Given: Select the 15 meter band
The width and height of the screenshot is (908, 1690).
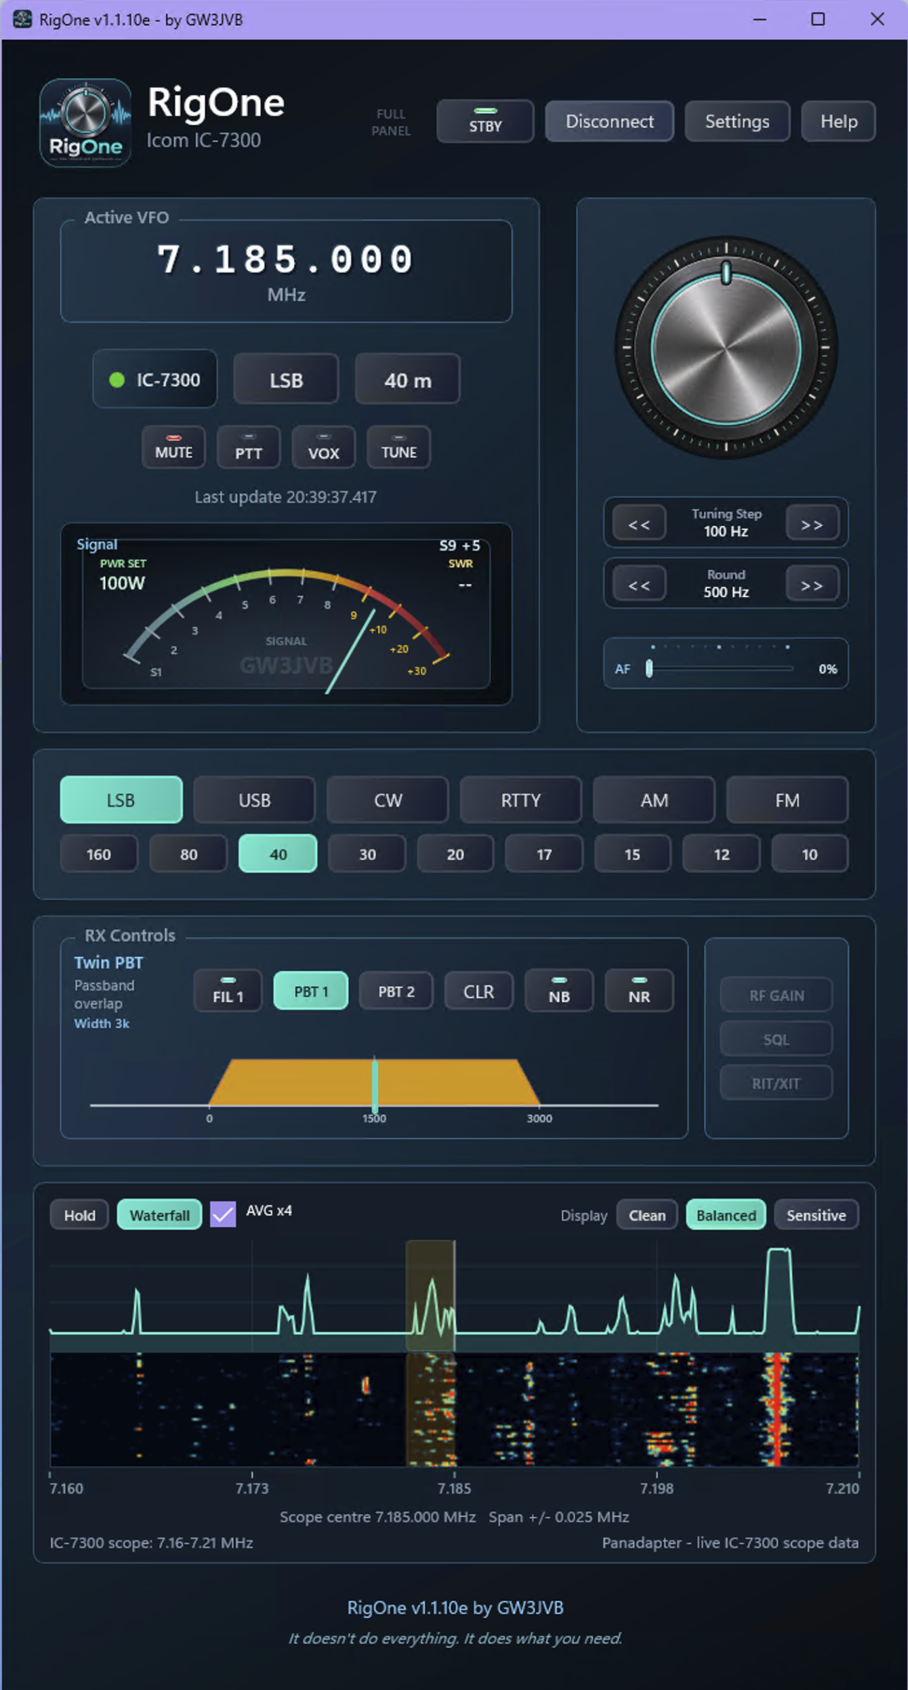Looking at the screenshot, I should point(633,854).
